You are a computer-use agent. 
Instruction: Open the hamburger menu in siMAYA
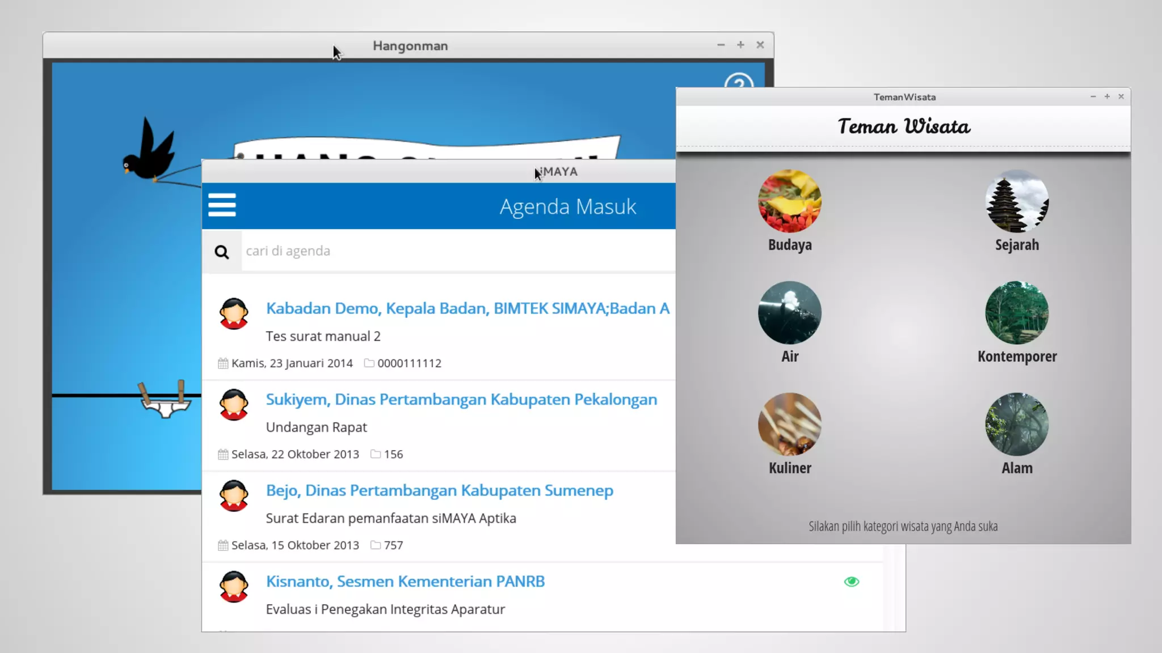pos(222,205)
